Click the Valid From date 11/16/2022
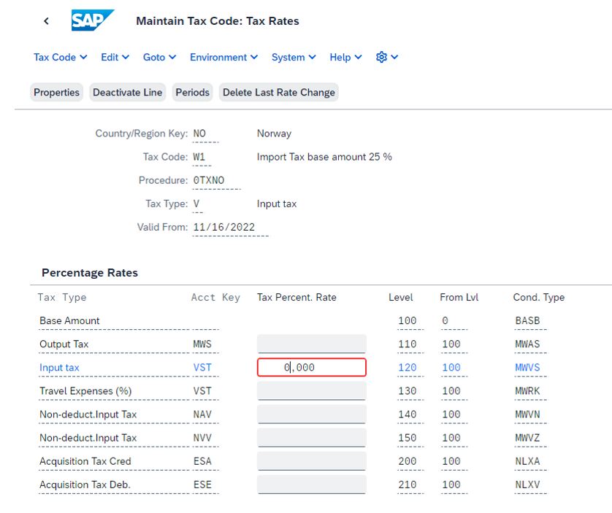Viewport: 612px width, 513px height. click(224, 227)
